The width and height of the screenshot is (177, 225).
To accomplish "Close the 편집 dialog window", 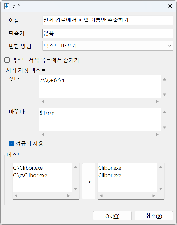I will click(x=170, y=6).
